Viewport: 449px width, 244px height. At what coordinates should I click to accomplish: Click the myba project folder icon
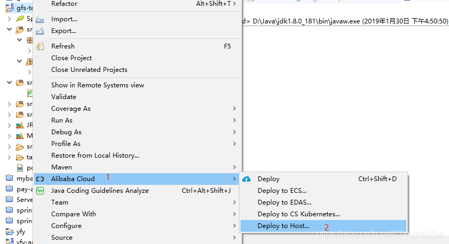click(10, 178)
